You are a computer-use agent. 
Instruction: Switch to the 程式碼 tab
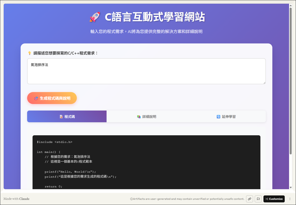pos(67,117)
